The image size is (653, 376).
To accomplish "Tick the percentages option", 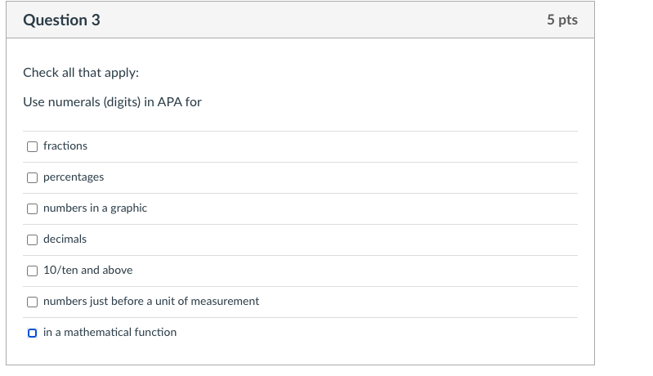I will [32, 178].
